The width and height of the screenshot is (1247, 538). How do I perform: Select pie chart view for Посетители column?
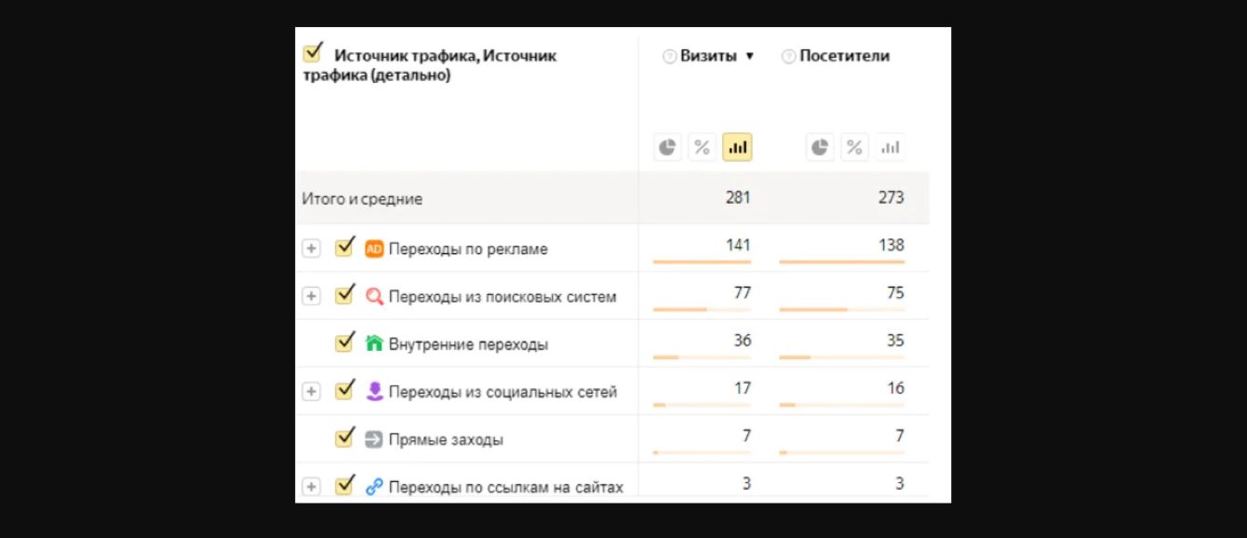pyautogui.click(x=819, y=147)
